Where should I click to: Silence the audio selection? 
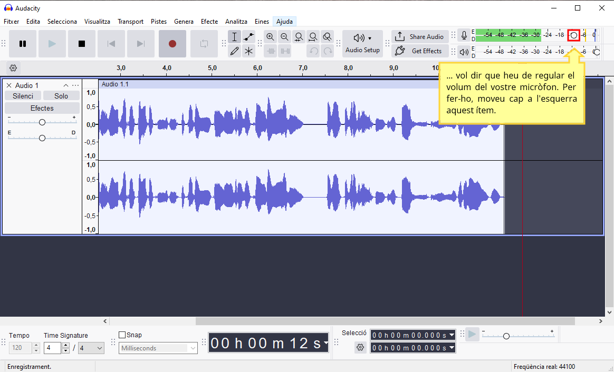click(x=285, y=51)
